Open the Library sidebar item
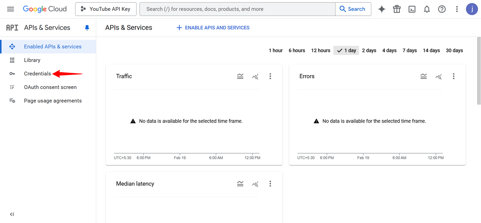Viewport: 481px width, 223px height. 32,60
